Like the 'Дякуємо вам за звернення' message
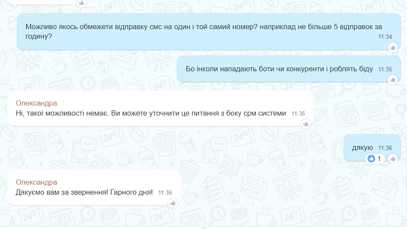 click(x=173, y=203)
